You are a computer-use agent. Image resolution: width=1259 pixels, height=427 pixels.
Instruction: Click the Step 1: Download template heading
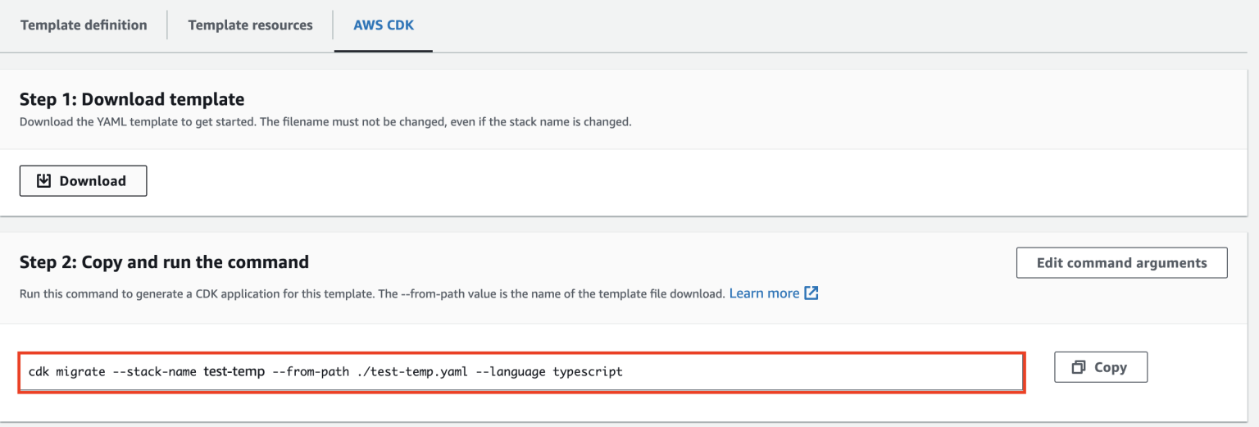pos(132,100)
